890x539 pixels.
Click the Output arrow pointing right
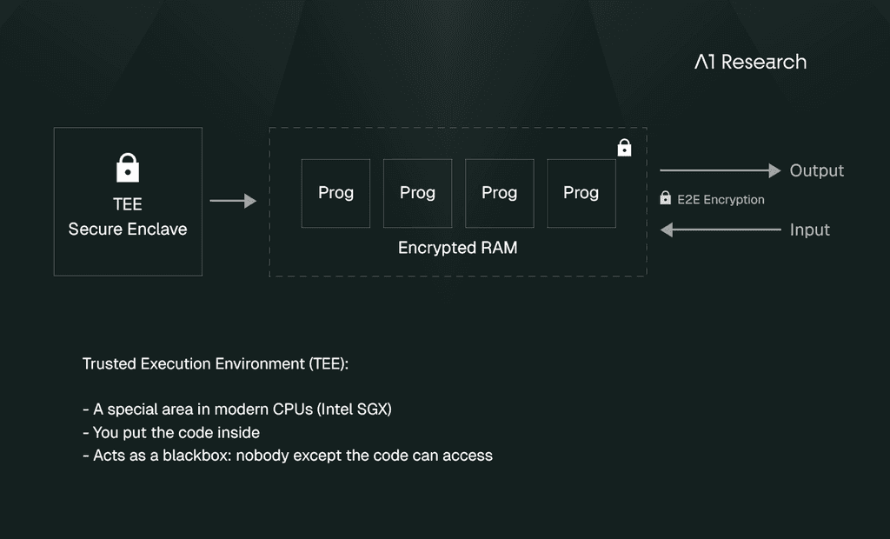pyautogui.click(x=721, y=170)
